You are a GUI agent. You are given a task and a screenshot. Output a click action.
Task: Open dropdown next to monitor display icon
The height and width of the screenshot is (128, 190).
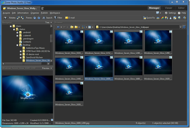click(160, 13)
